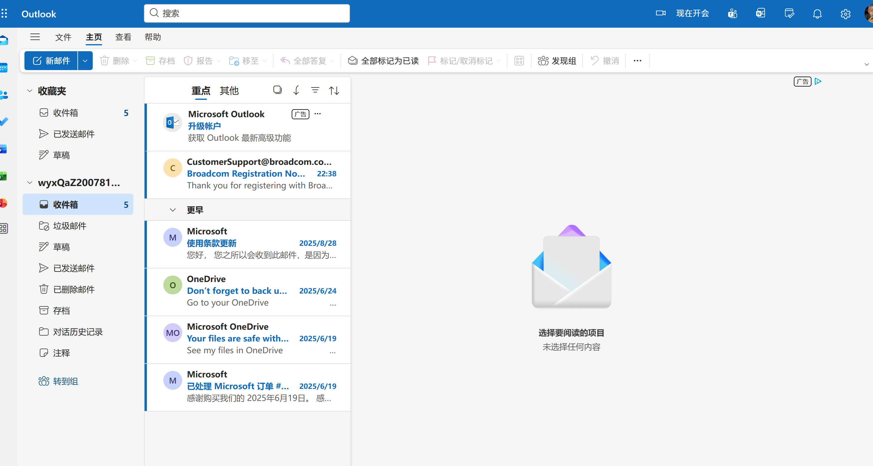Click the 现在开会 button
This screenshot has height=466, width=873.
[693, 13]
